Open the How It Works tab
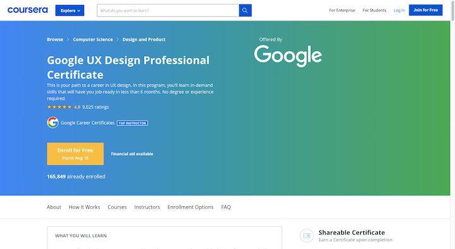455x249 pixels. tap(84, 207)
